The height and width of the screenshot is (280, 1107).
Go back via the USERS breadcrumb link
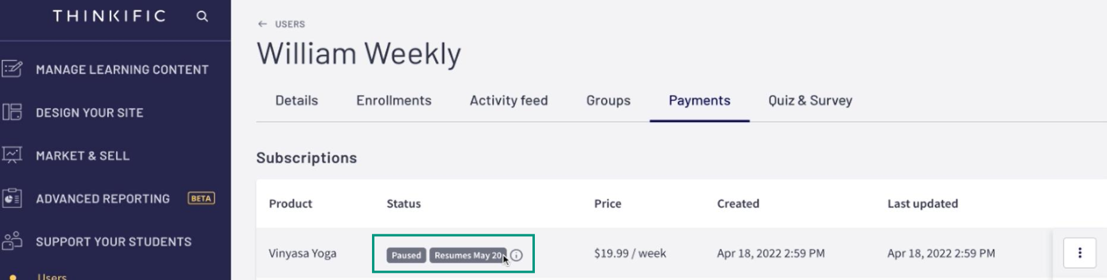(290, 24)
